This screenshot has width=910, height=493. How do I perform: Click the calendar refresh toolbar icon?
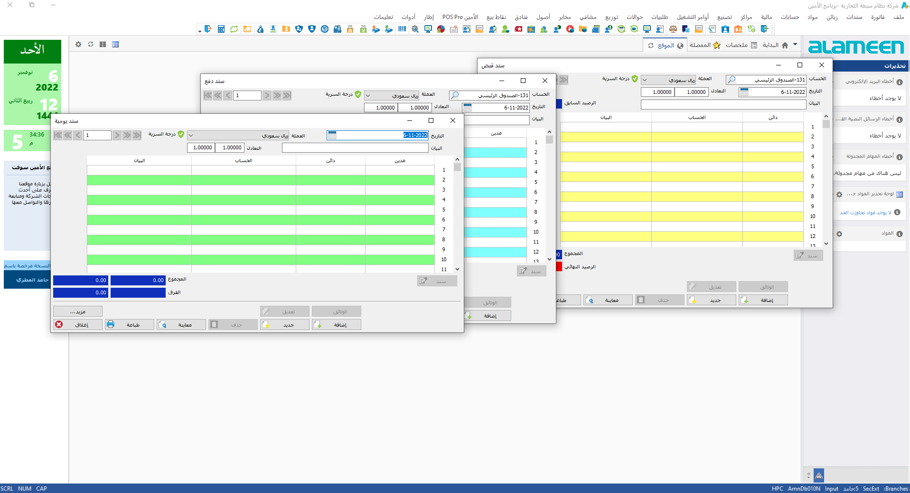(x=621, y=29)
